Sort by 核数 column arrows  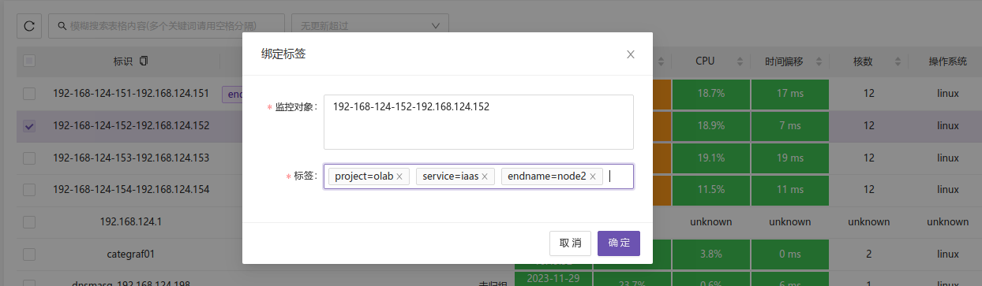click(x=898, y=61)
